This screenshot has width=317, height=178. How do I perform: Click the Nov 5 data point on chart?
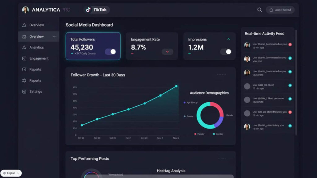point(176,86)
